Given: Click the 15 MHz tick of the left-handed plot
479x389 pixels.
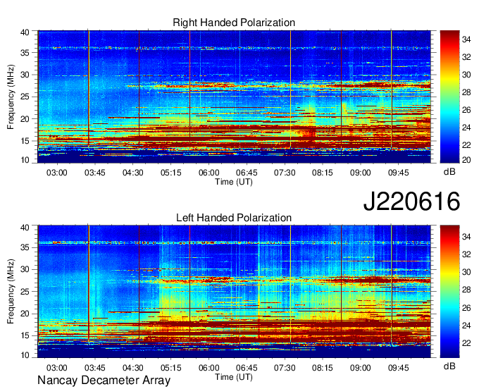Looking at the screenshot, I should pyautogui.click(x=25, y=335).
